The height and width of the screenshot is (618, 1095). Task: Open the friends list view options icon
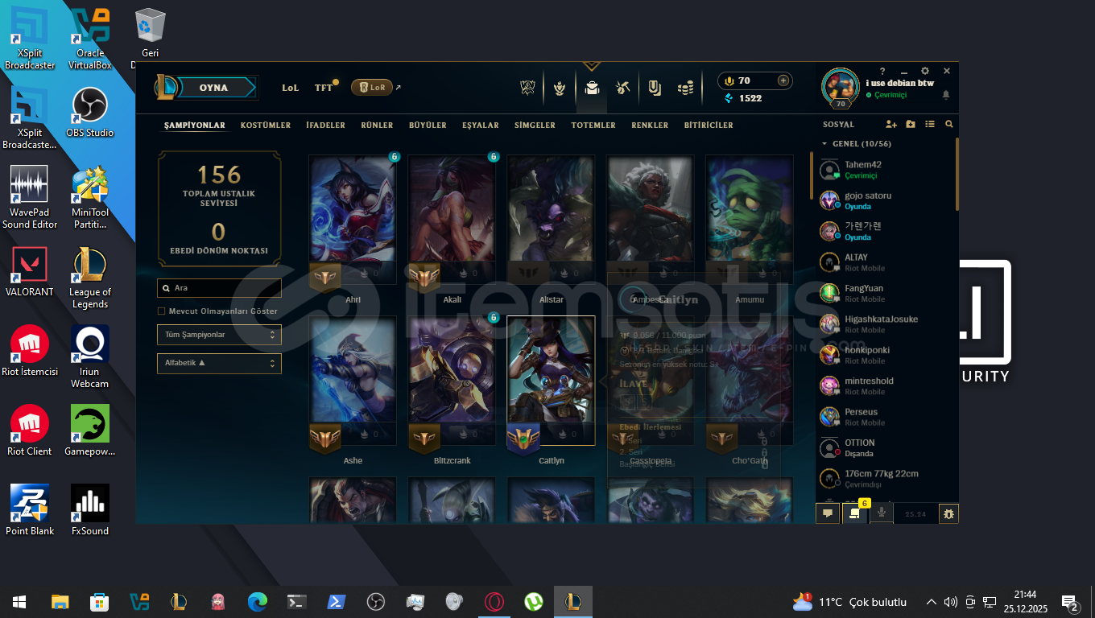pos(930,125)
